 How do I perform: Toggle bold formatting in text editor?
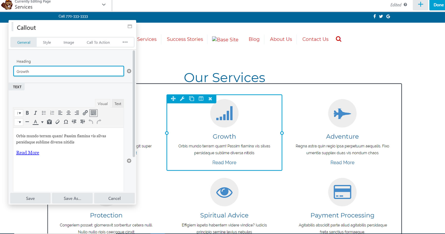[x=27, y=113]
